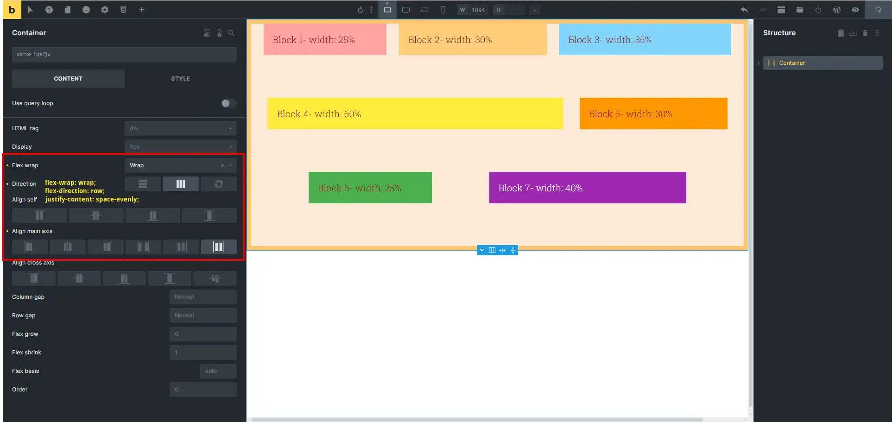The height and width of the screenshot is (422, 892).
Task: Click the search icon in Container panel
Action: pos(231,33)
